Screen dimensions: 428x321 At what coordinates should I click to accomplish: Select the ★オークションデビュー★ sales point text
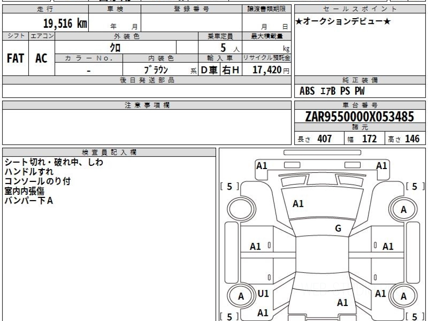[343, 22]
